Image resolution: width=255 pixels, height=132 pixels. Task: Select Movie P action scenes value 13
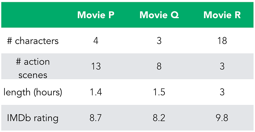(x=96, y=66)
